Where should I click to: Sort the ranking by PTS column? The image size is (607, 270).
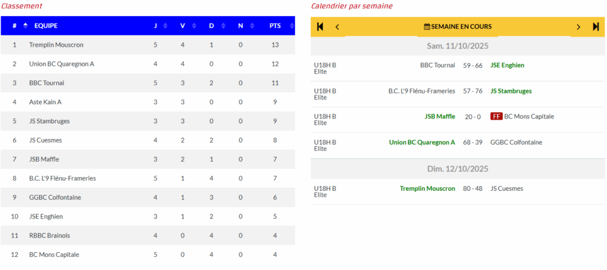[291, 25]
